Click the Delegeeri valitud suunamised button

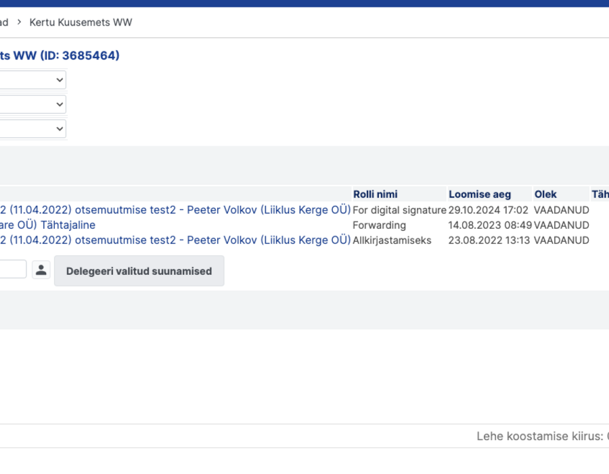[139, 271]
